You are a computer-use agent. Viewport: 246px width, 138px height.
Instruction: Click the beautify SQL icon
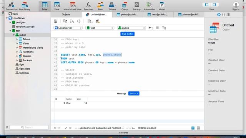72,21
